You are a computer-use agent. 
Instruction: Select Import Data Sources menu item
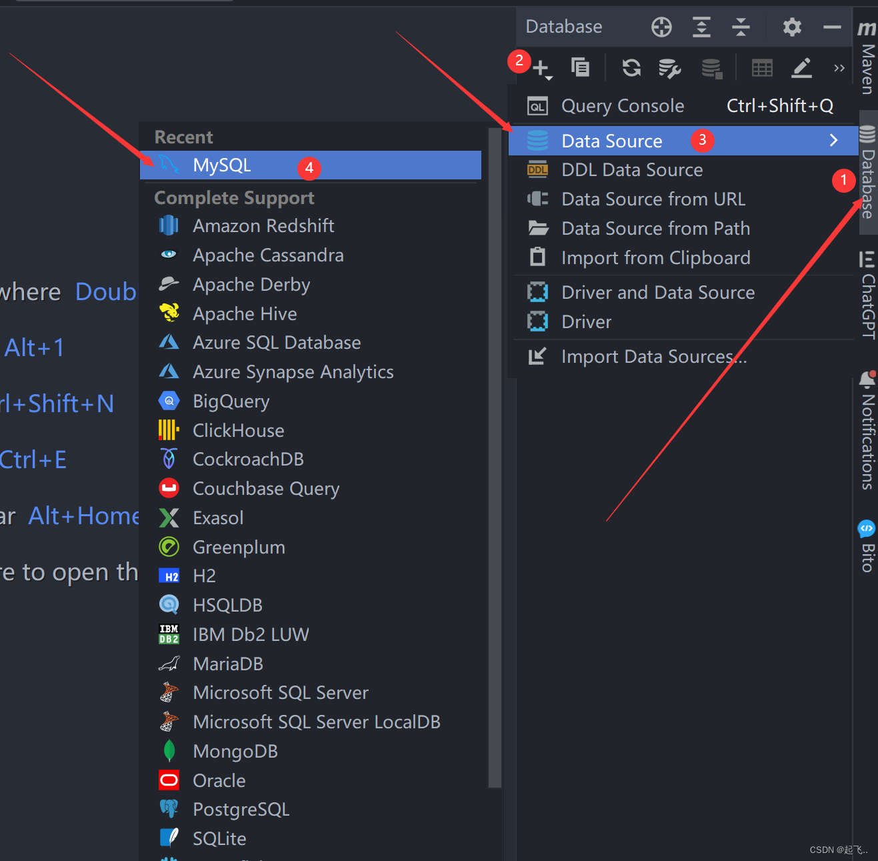click(683, 357)
